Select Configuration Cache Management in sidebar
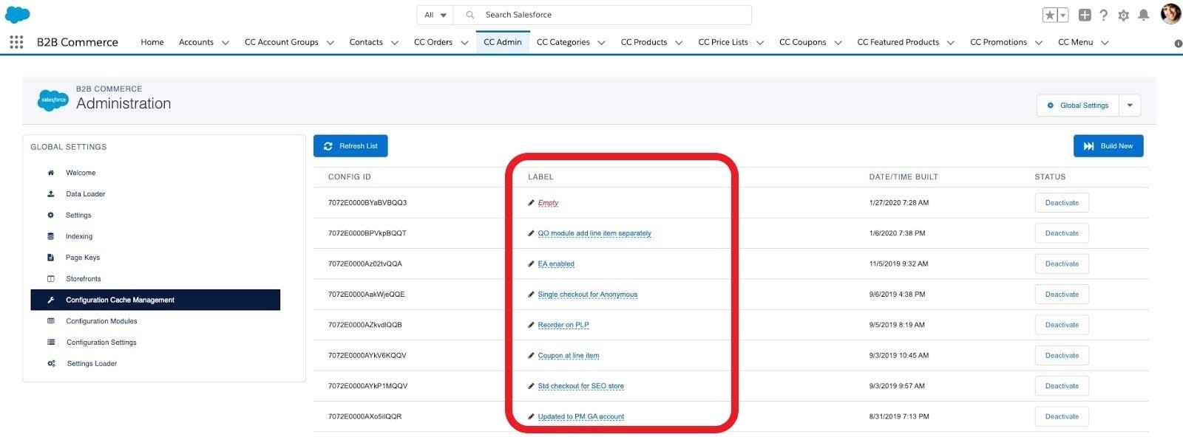Screen dimensions: 1183x437 pos(155,300)
